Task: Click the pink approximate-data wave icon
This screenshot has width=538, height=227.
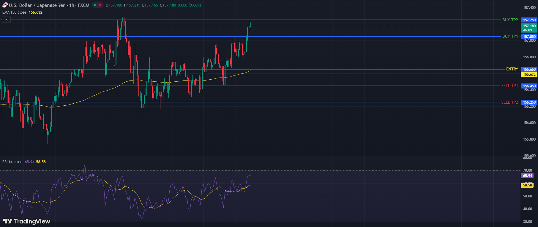Action: coord(100,5)
